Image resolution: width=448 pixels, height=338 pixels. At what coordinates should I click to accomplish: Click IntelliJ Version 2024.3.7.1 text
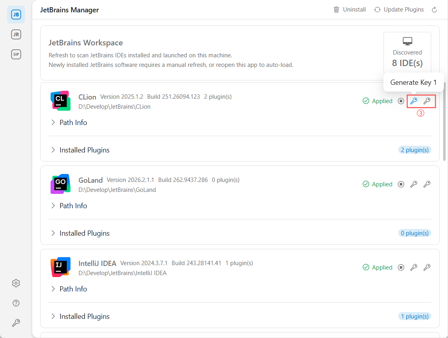tap(144, 263)
